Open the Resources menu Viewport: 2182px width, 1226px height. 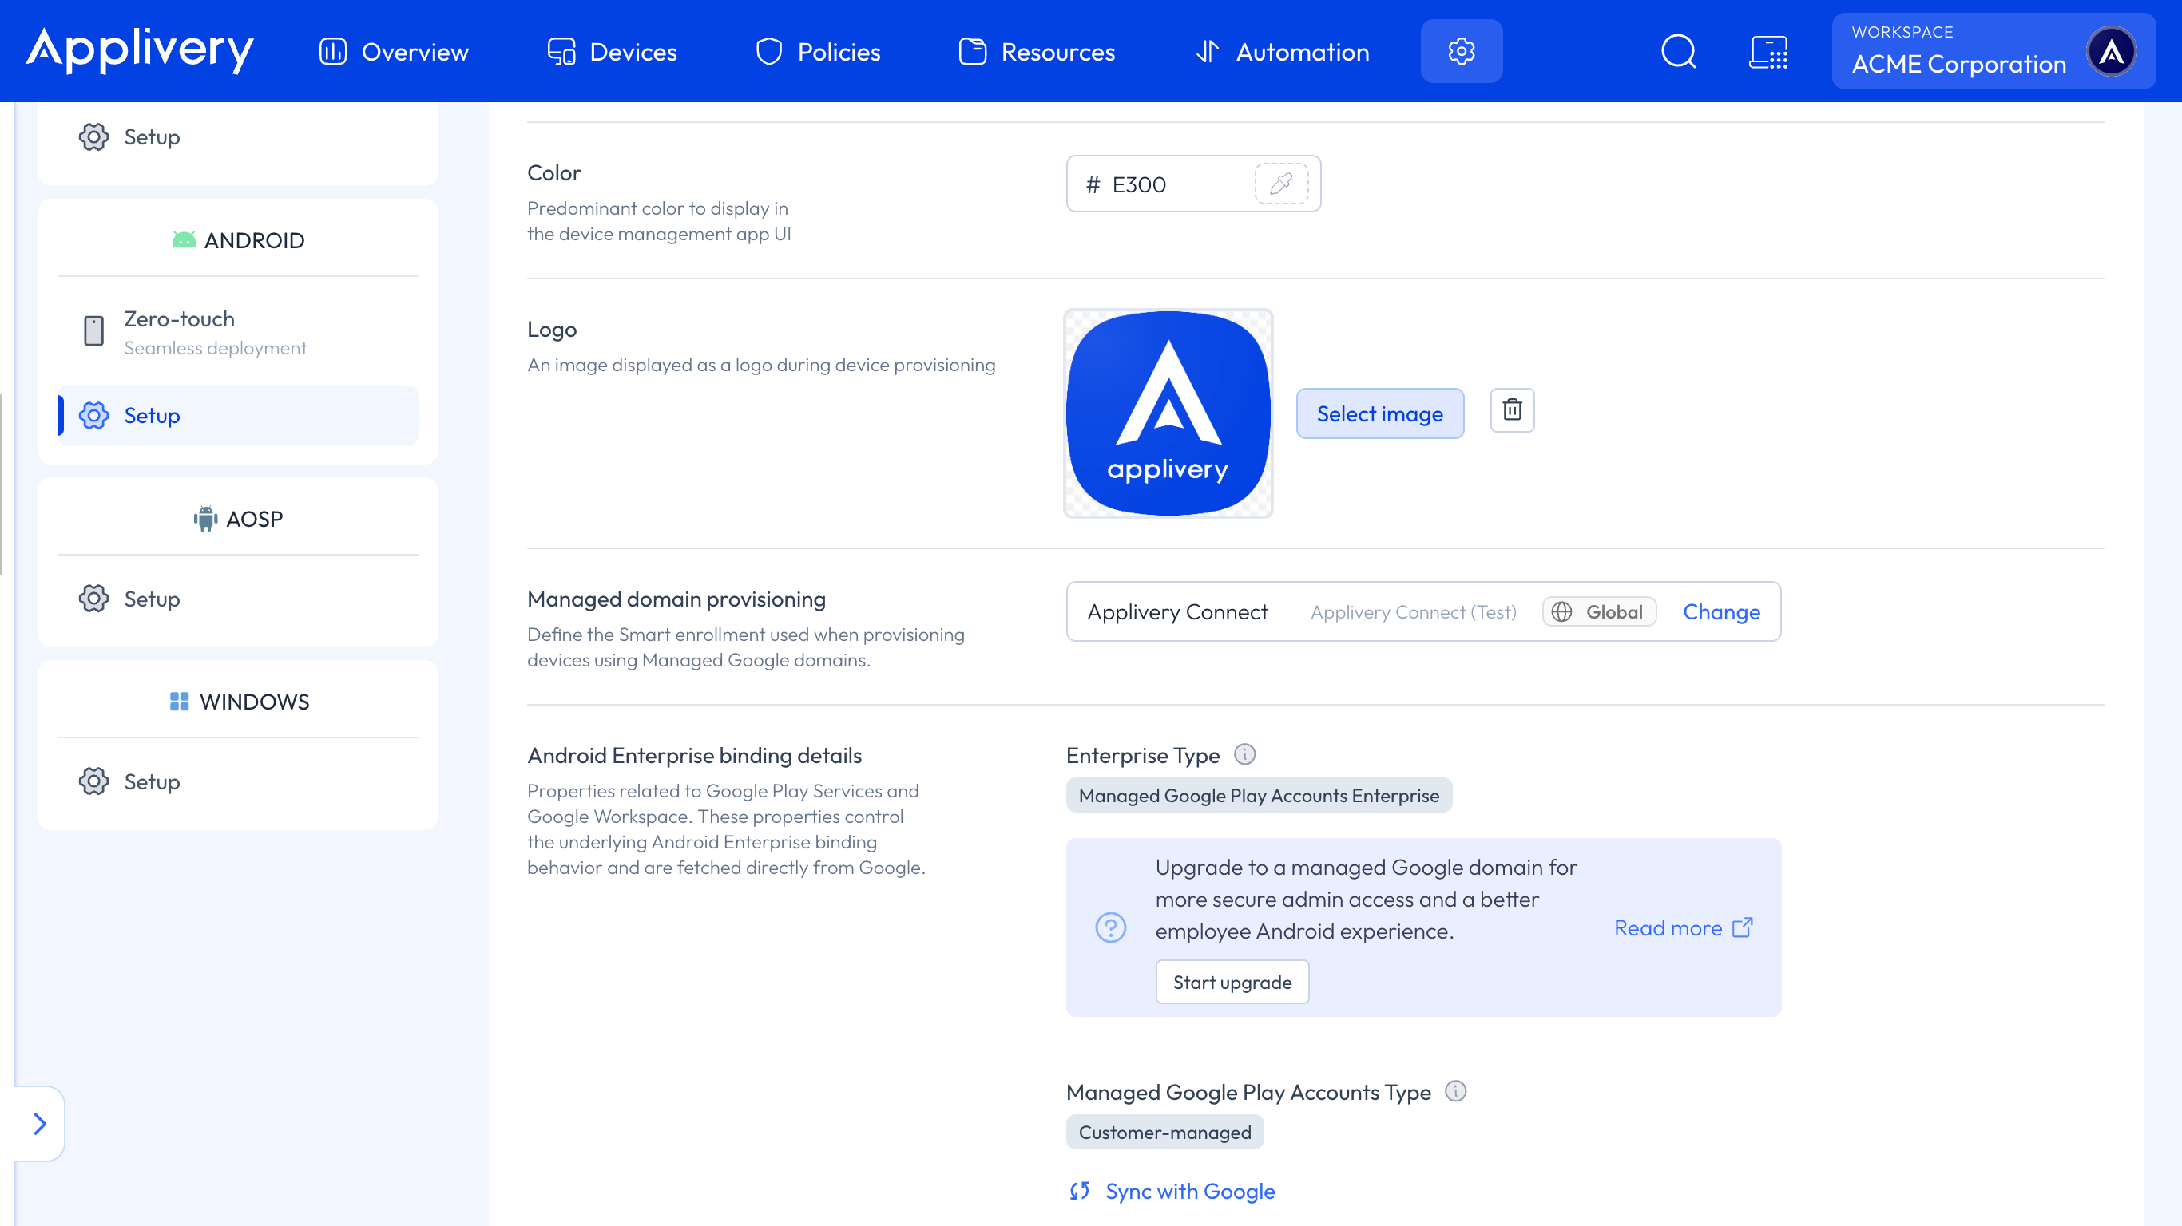[1037, 52]
